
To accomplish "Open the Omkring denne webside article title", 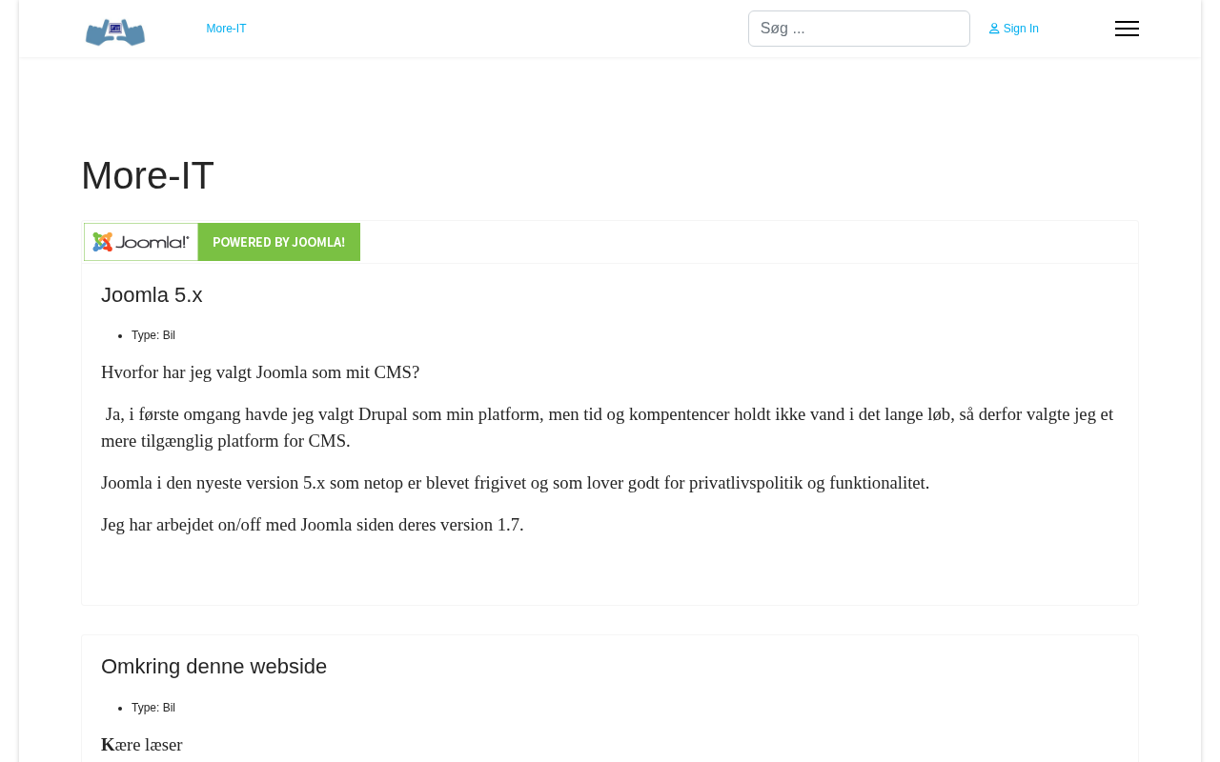I will (x=213, y=667).
